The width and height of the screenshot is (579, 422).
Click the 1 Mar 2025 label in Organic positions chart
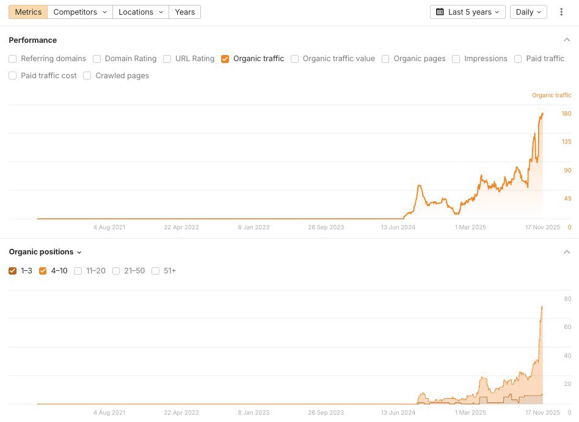coord(470,412)
